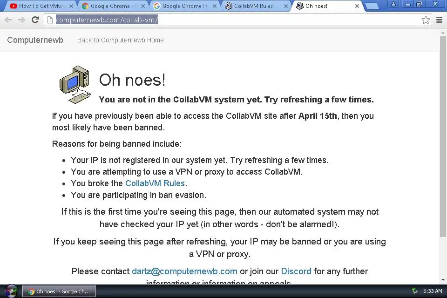Click the system tray network icon
The height and width of the screenshot is (298, 447).
pyautogui.click(x=415, y=291)
